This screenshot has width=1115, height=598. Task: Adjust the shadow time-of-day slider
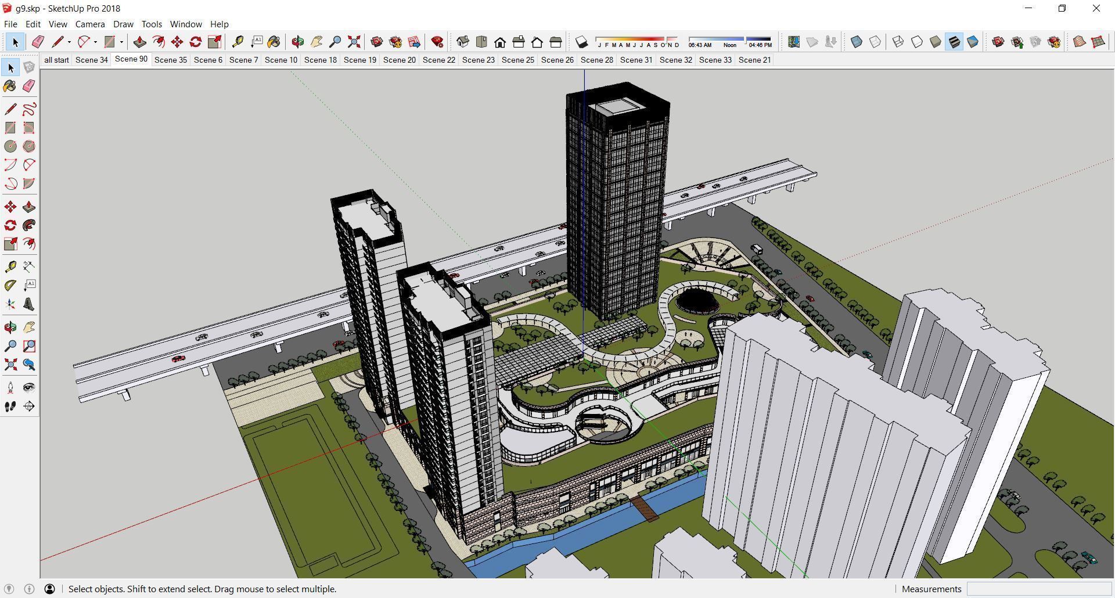[x=730, y=42]
